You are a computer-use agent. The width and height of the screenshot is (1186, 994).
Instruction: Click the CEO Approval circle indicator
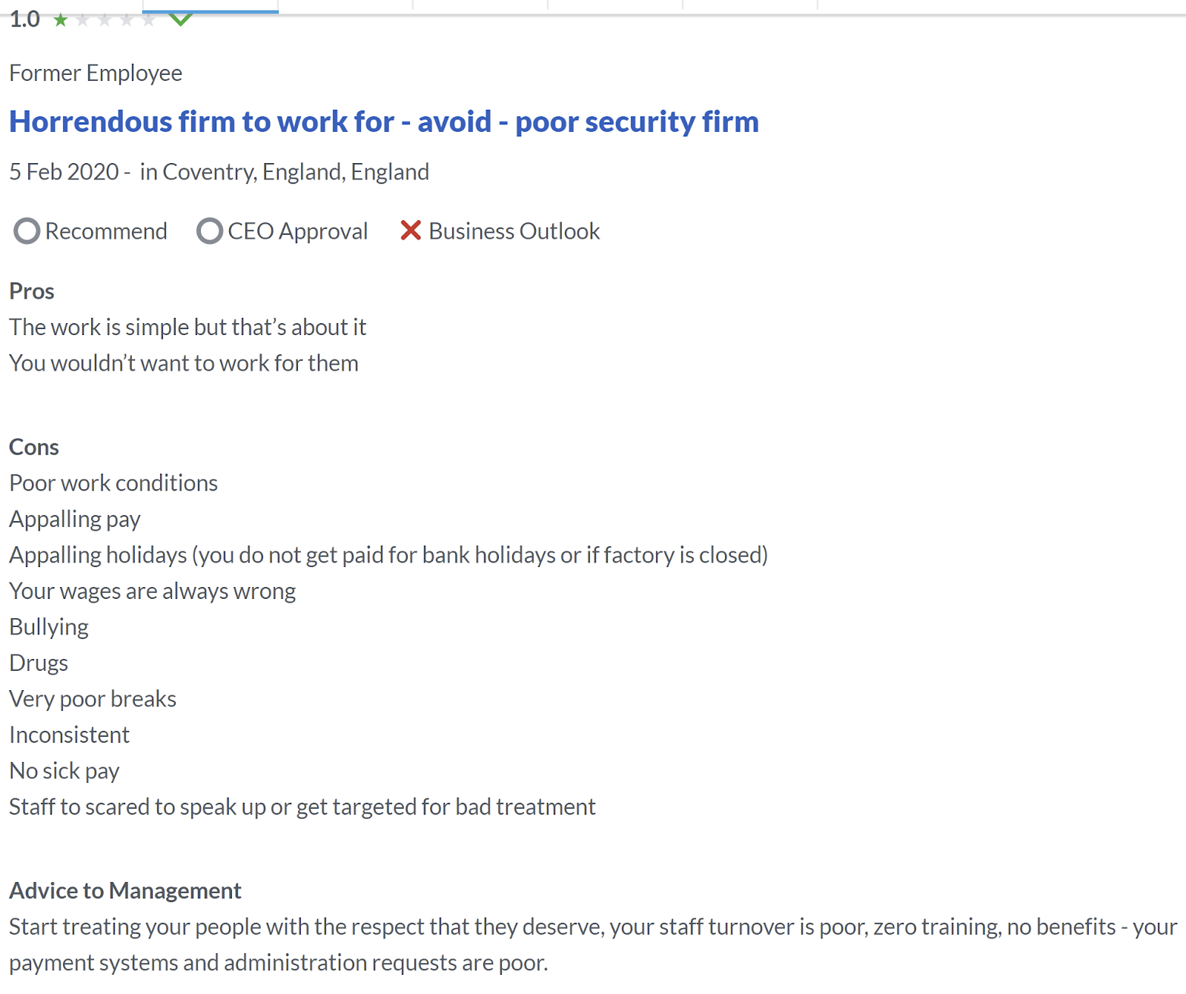point(209,231)
